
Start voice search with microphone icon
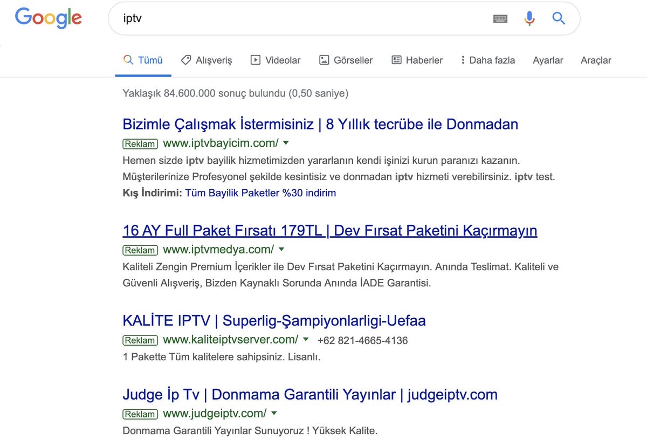[529, 19]
